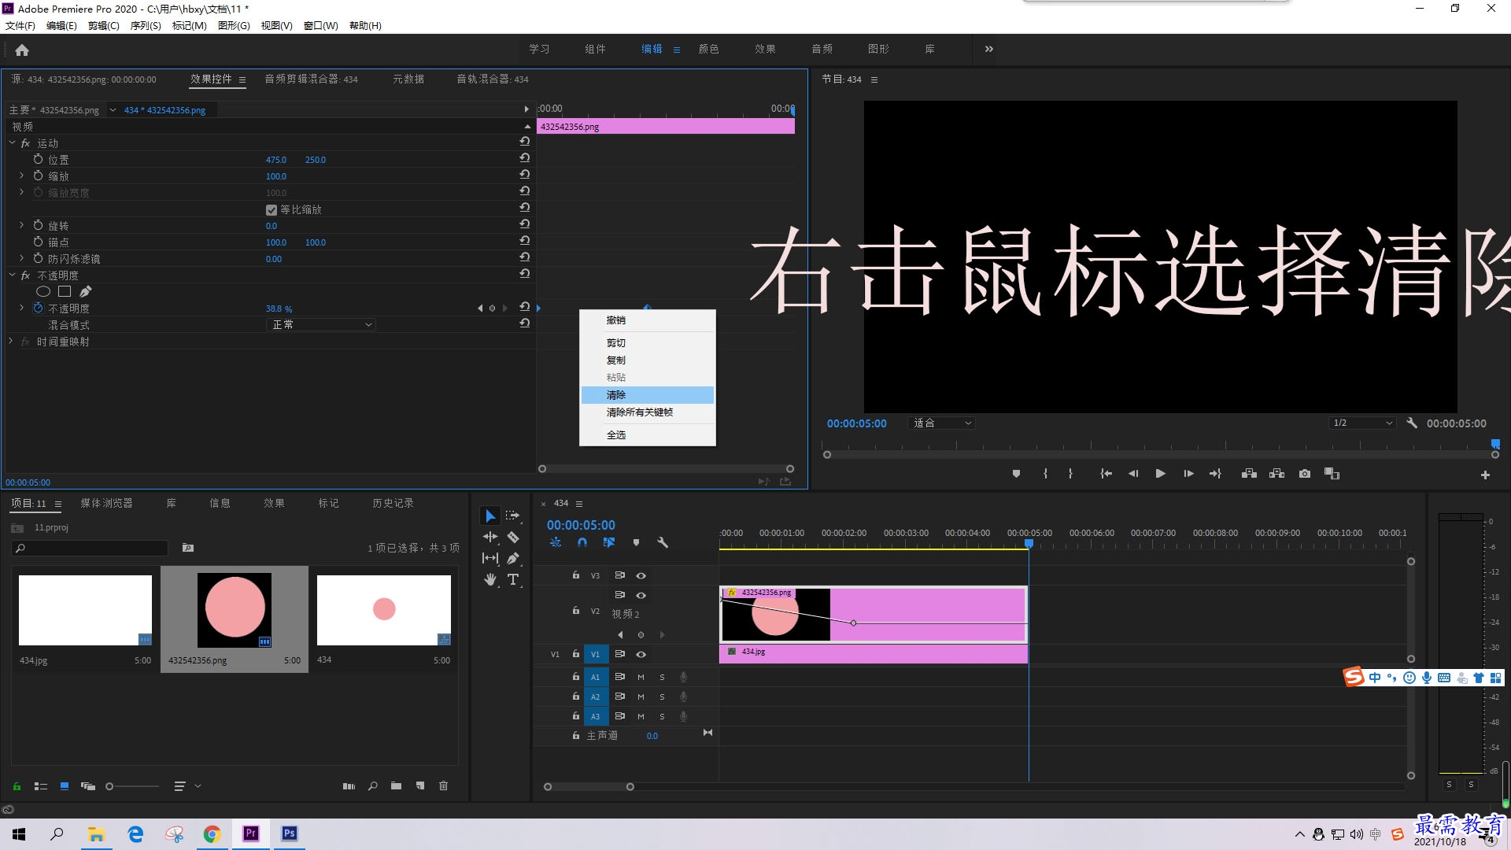This screenshot has width=1511, height=850.
Task: Open project panel sort dropdown
Action: [x=187, y=785]
